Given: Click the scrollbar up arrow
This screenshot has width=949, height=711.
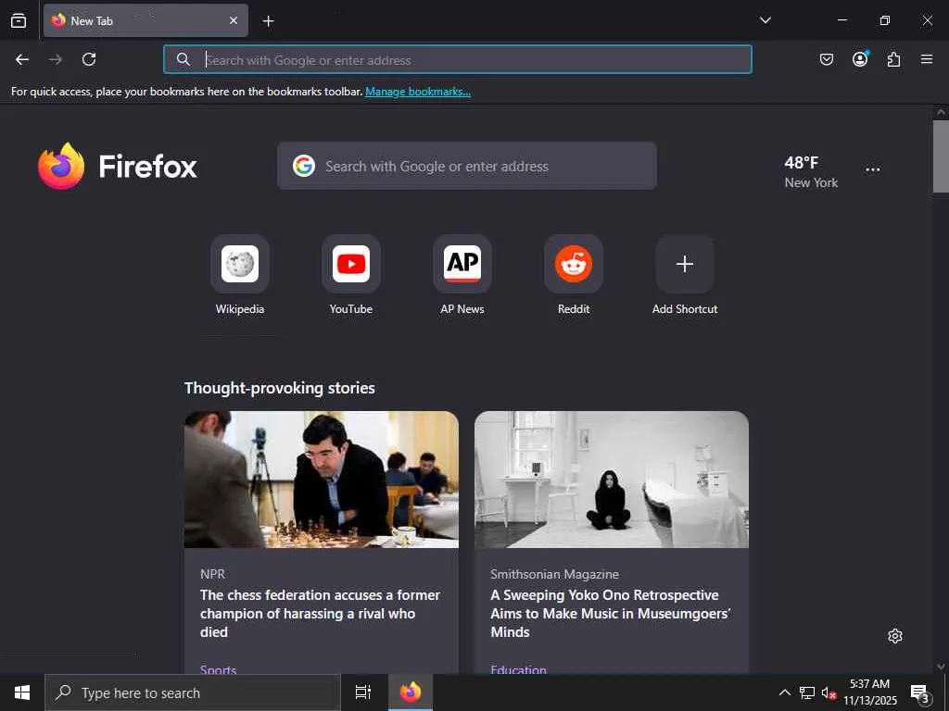Looking at the screenshot, I should click(x=941, y=112).
